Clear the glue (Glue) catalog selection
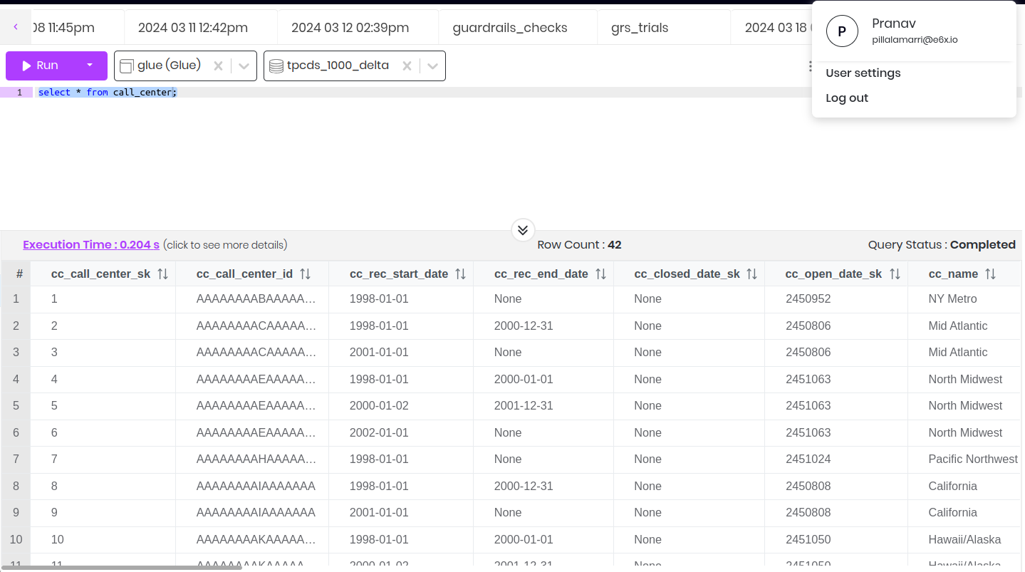The width and height of the screenshot is (1025, 572). (218, 66)
